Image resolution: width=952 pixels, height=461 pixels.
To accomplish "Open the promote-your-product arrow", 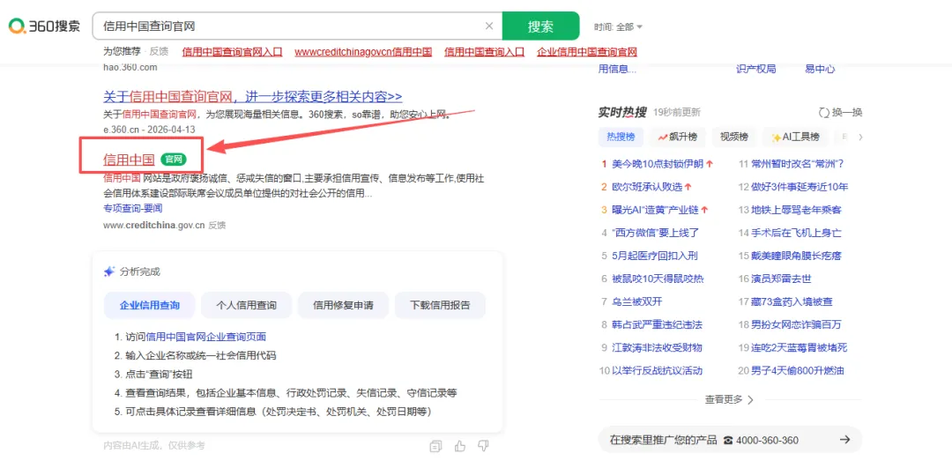I will tap(844, 440).
